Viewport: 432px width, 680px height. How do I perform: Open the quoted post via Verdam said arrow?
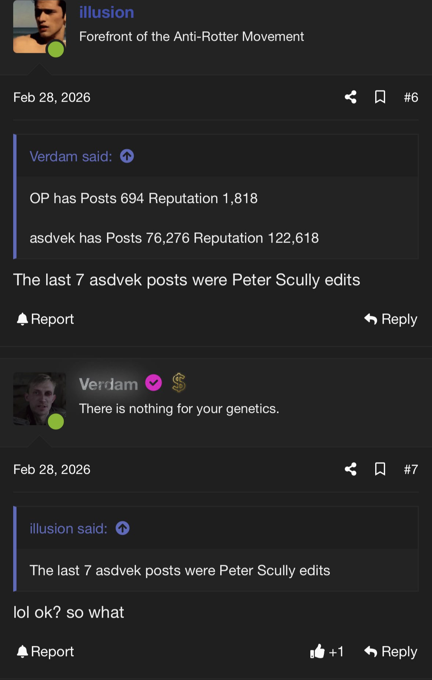[x=126, y=156]
